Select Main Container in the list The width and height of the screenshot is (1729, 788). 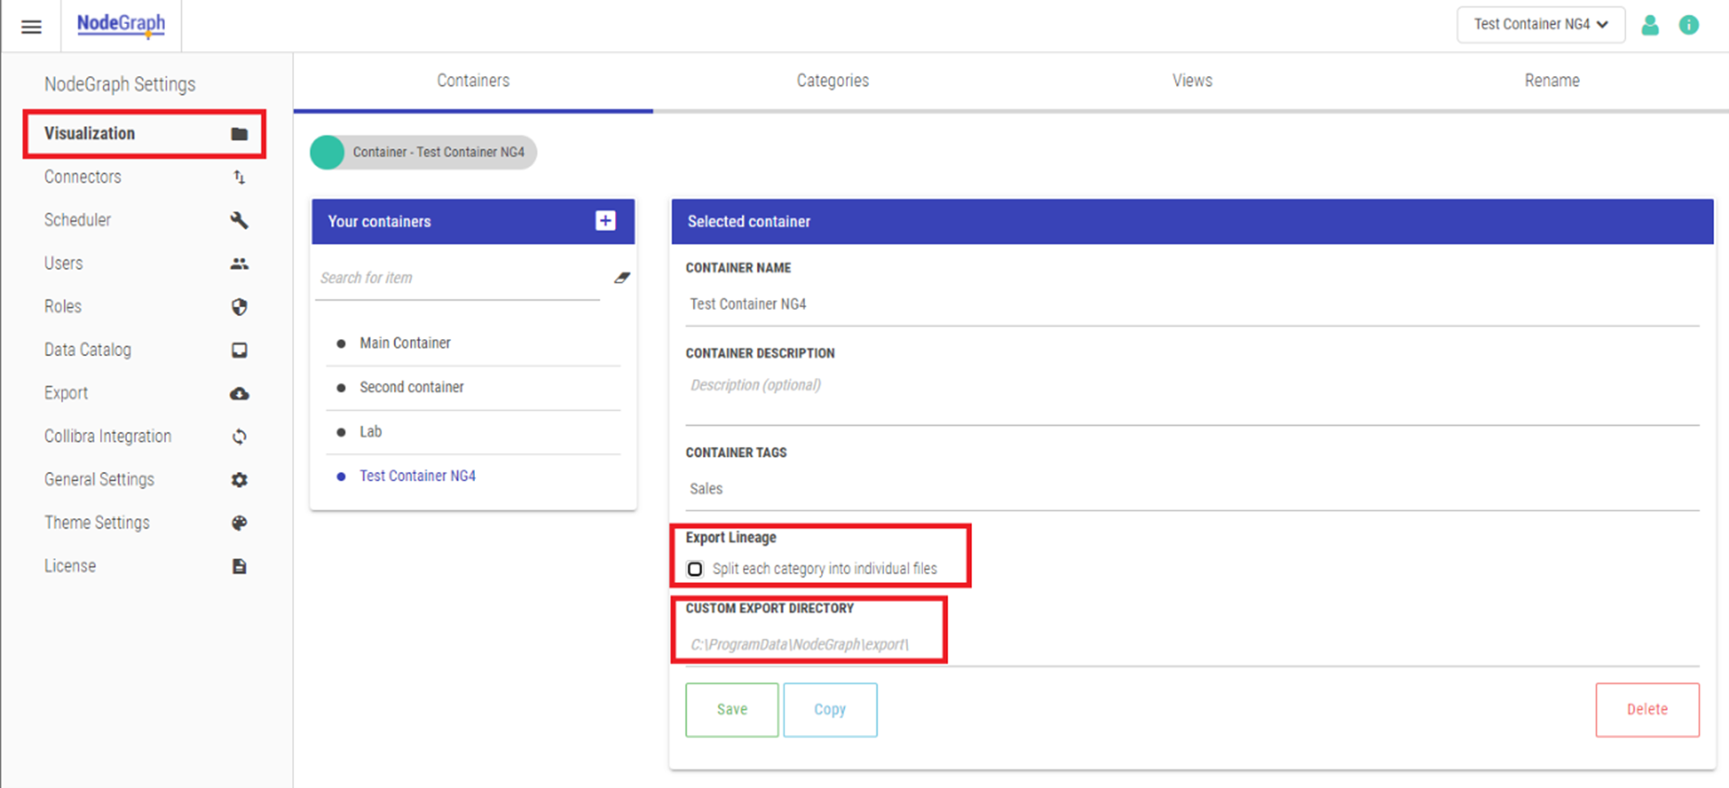pos(405,343)
